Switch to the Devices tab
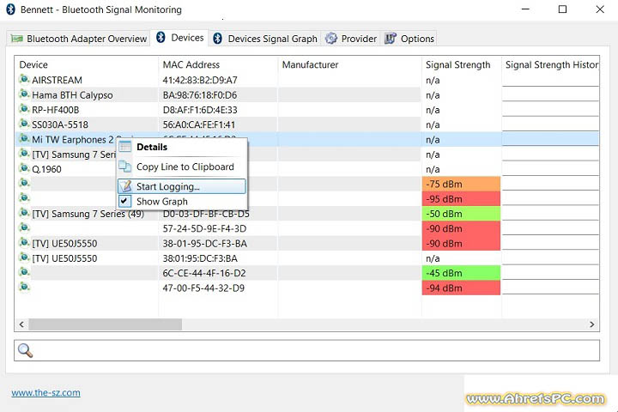 click(x=179, y=38)
